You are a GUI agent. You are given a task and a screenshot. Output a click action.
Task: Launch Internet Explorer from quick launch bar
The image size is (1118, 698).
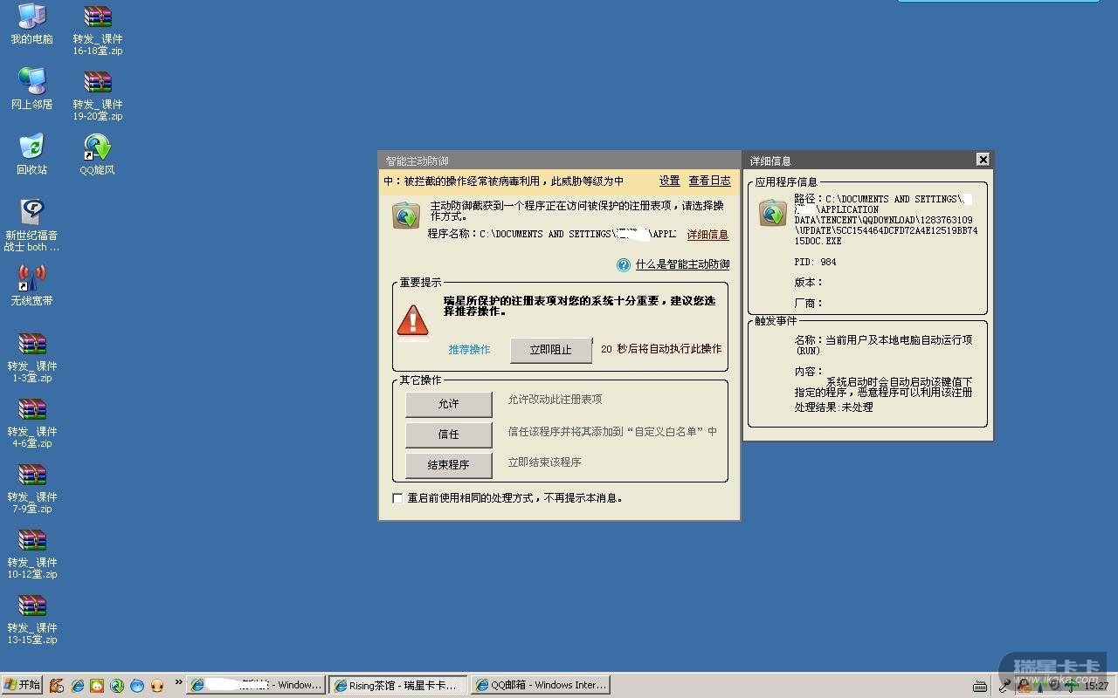pyautogui.click(x=77, y=686)
